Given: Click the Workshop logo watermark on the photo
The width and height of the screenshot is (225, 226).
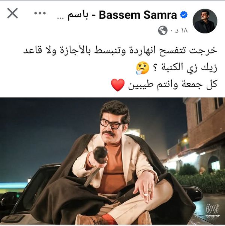Looking at the screenshot, I should pos(212,211).
